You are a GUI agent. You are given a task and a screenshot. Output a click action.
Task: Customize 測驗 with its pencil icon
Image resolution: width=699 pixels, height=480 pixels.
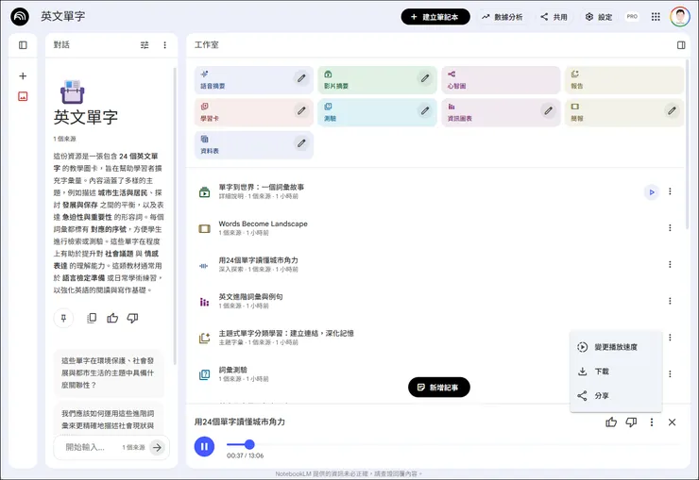[x=425, y=110]
